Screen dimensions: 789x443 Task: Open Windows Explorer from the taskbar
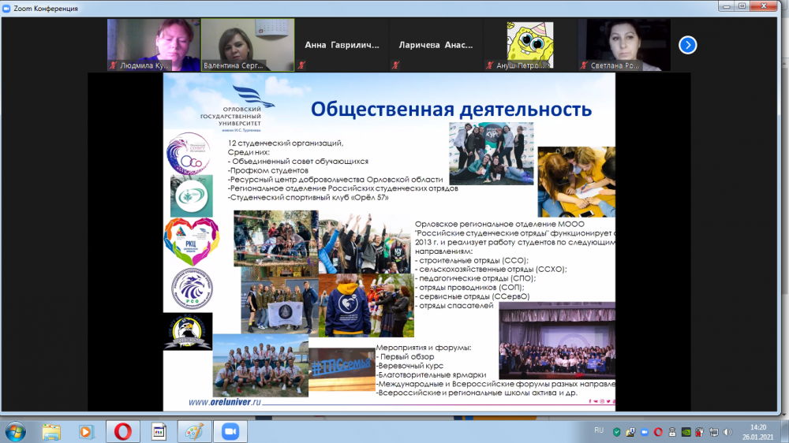(51, 432)
